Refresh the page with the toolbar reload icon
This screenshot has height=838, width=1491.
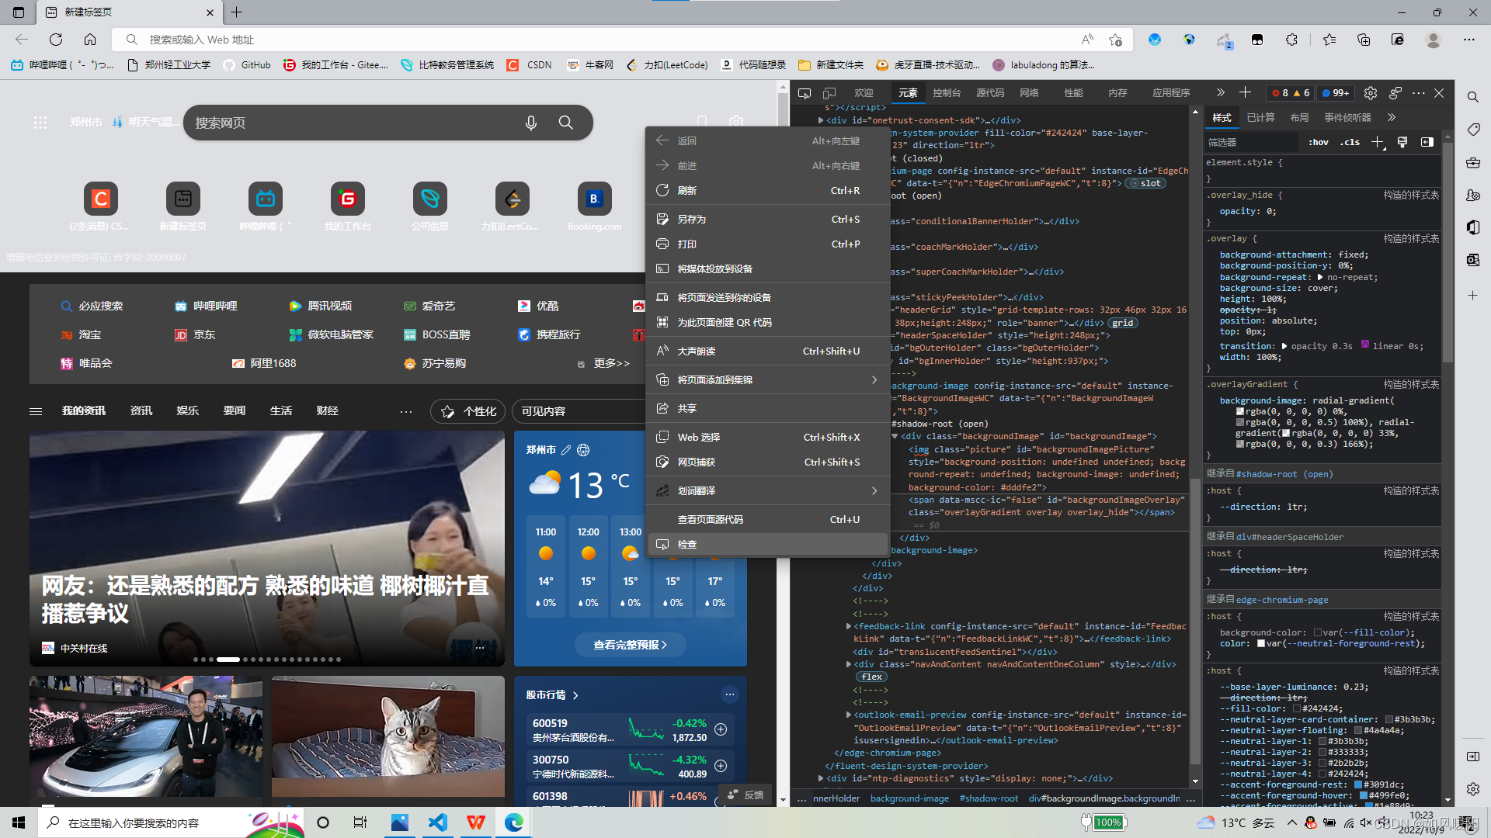pos(56,40)
